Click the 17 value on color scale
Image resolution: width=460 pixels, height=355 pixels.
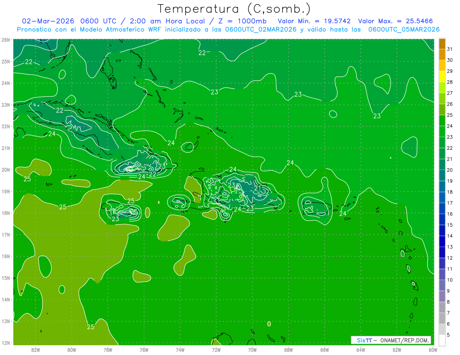(x=450, y=203)
